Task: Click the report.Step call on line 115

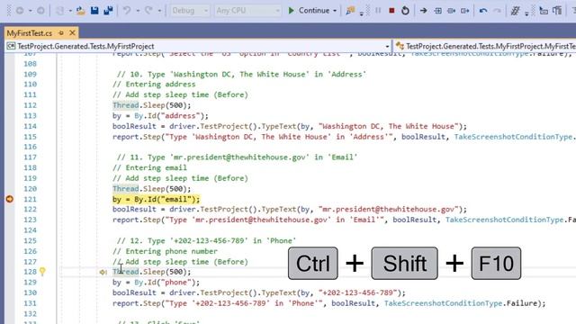Action: pos(344,137)
